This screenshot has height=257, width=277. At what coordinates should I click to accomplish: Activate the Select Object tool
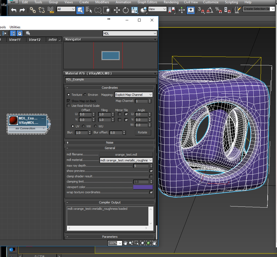pos(80,10)
